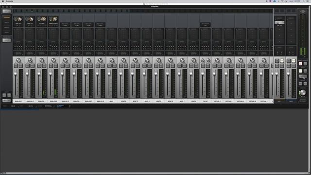Switch to the Inputs view tab
Viewport: 311px width, 175px height.
click(x=6, y=22)
